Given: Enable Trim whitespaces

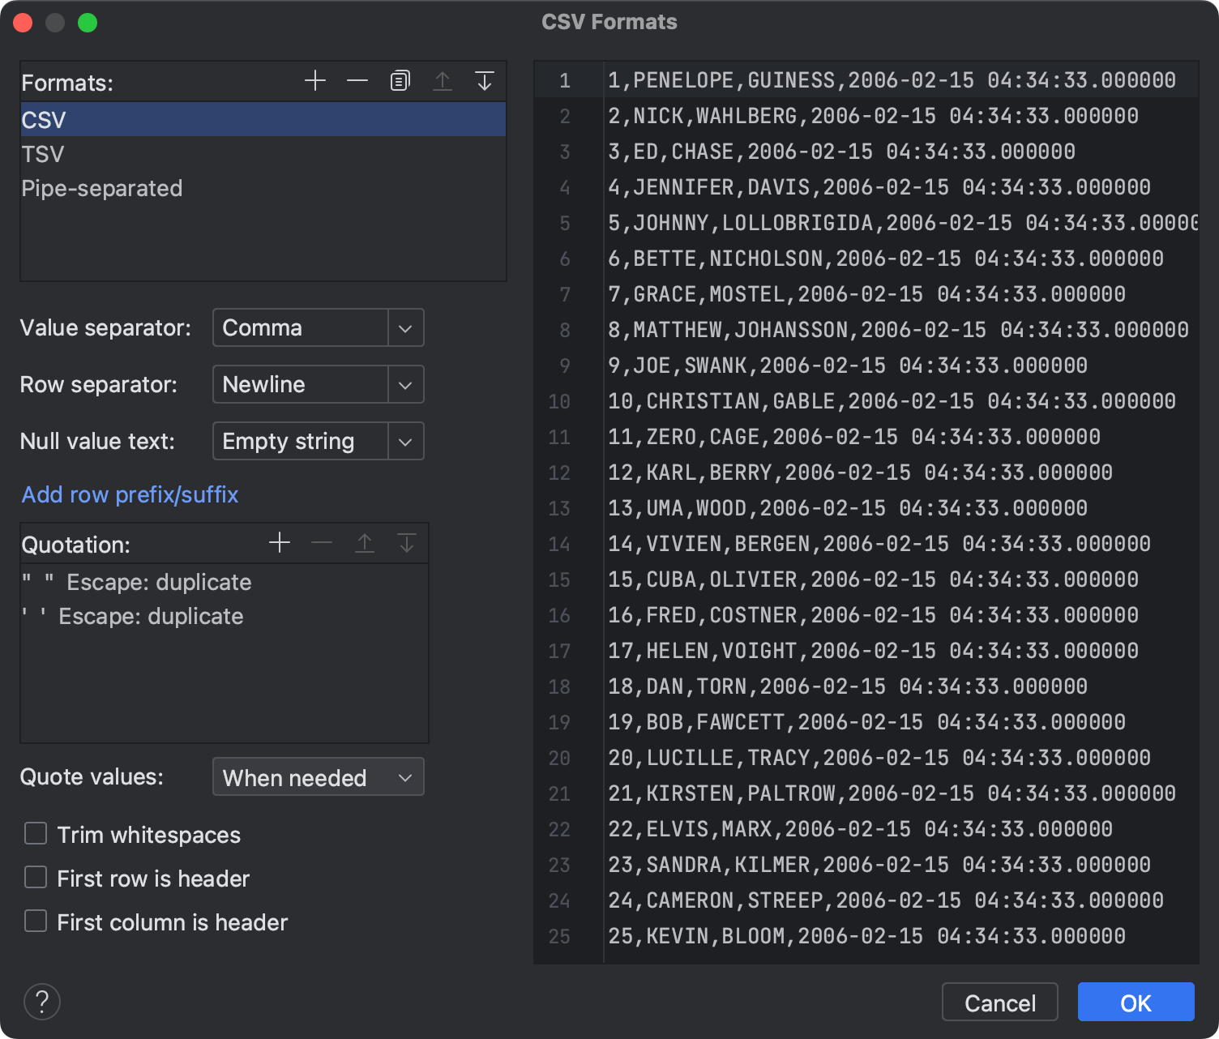Looking at the screenshot, I should (35, 833).
